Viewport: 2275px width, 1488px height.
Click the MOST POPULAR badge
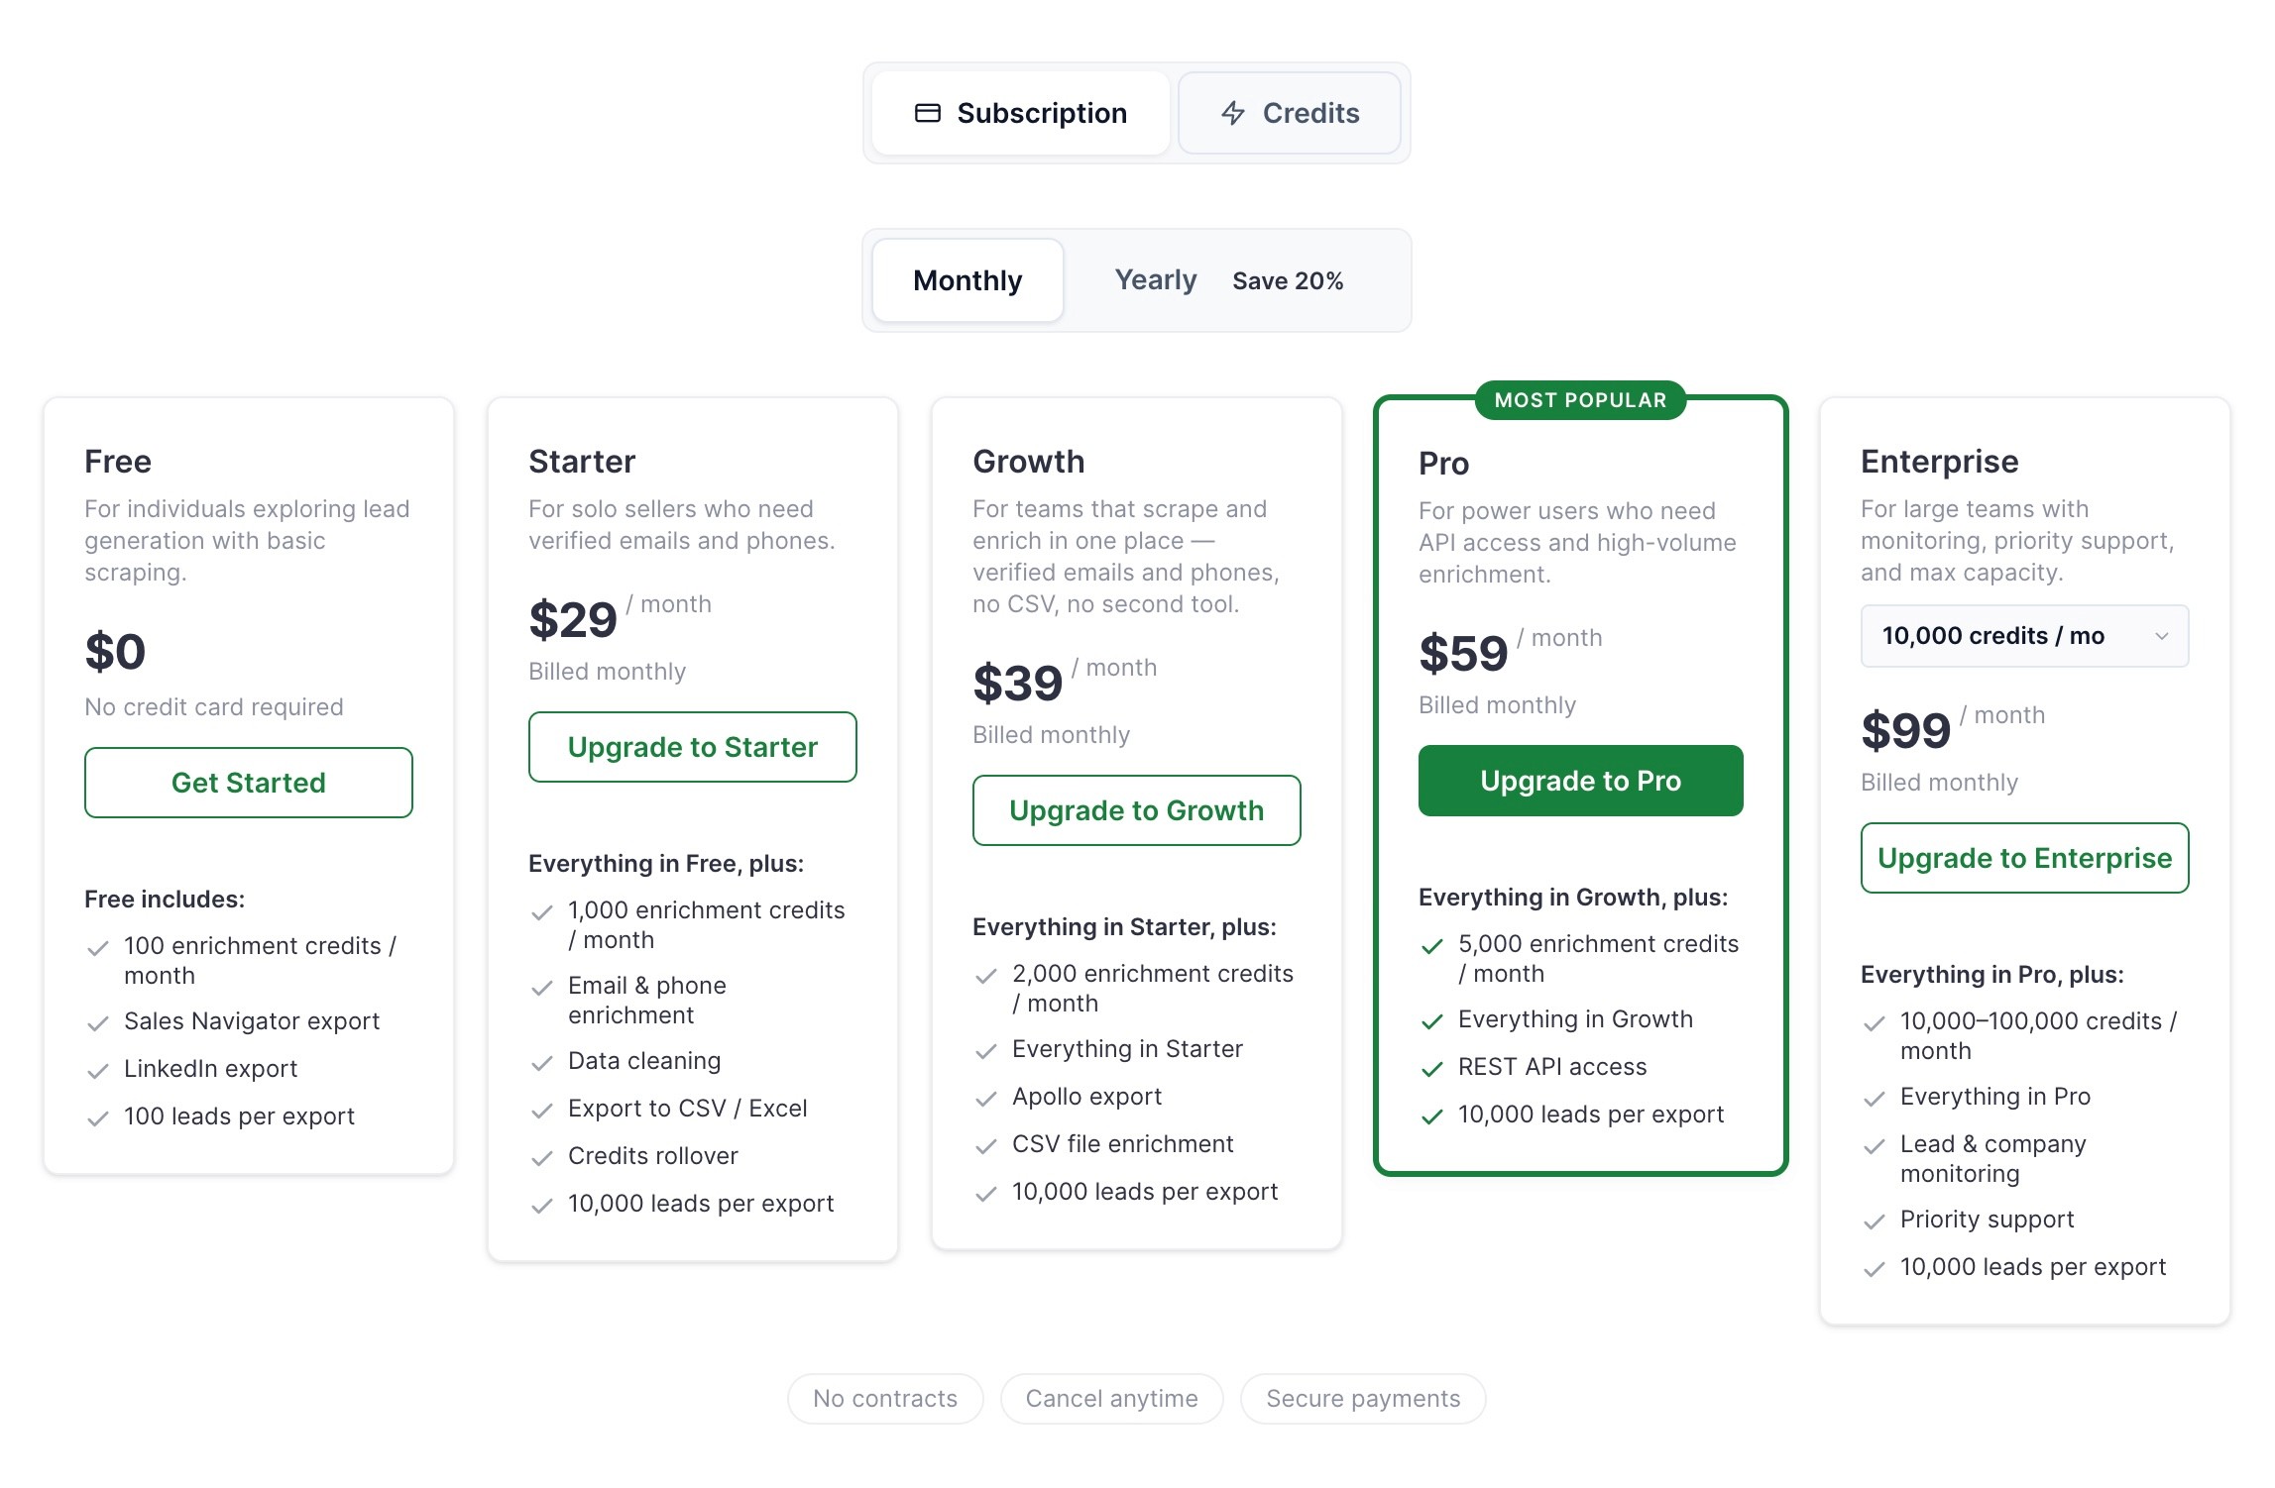1581,400
